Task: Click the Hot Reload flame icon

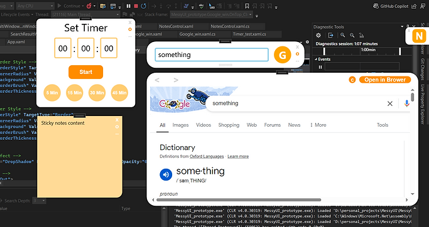Action: tap(89, 6)
